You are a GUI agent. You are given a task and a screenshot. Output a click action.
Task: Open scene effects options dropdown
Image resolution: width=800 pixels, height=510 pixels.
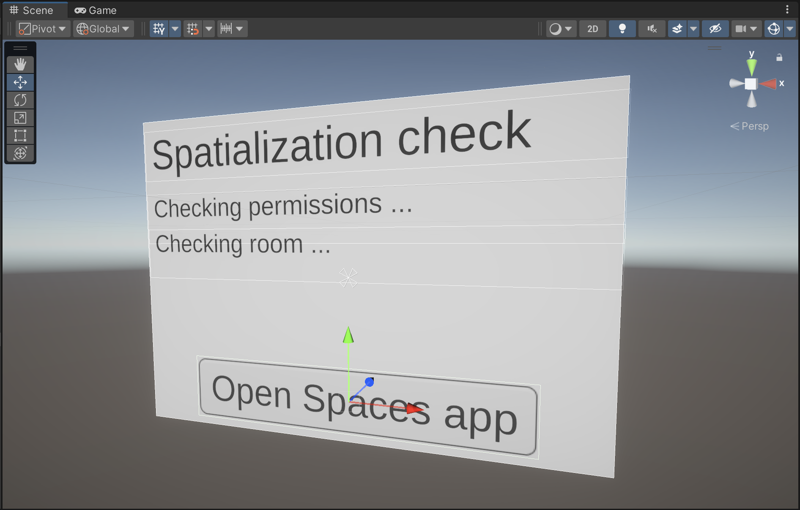pos(693,29)
